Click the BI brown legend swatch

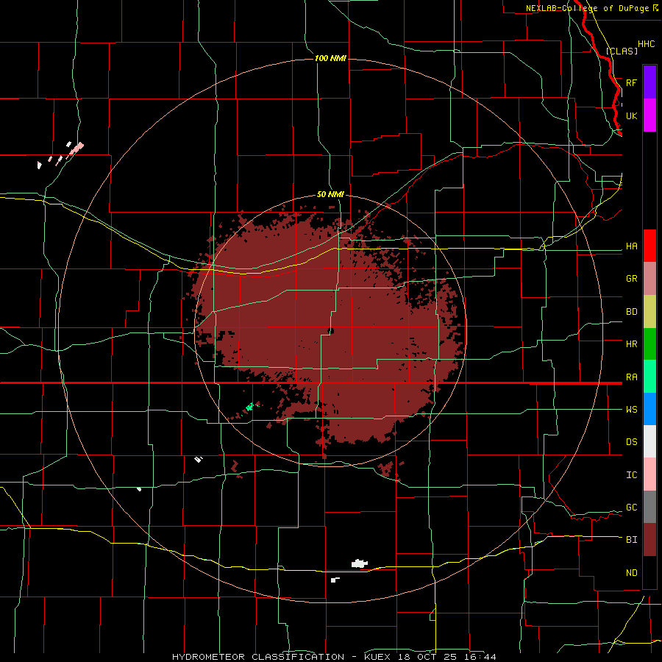649,540
